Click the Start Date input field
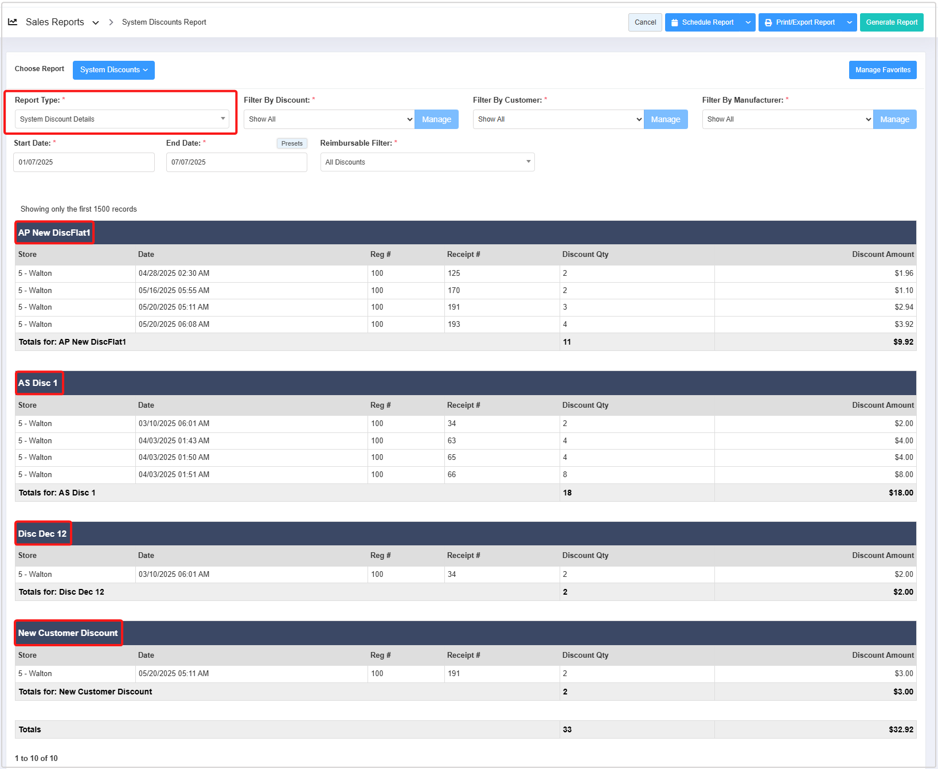 84,162
